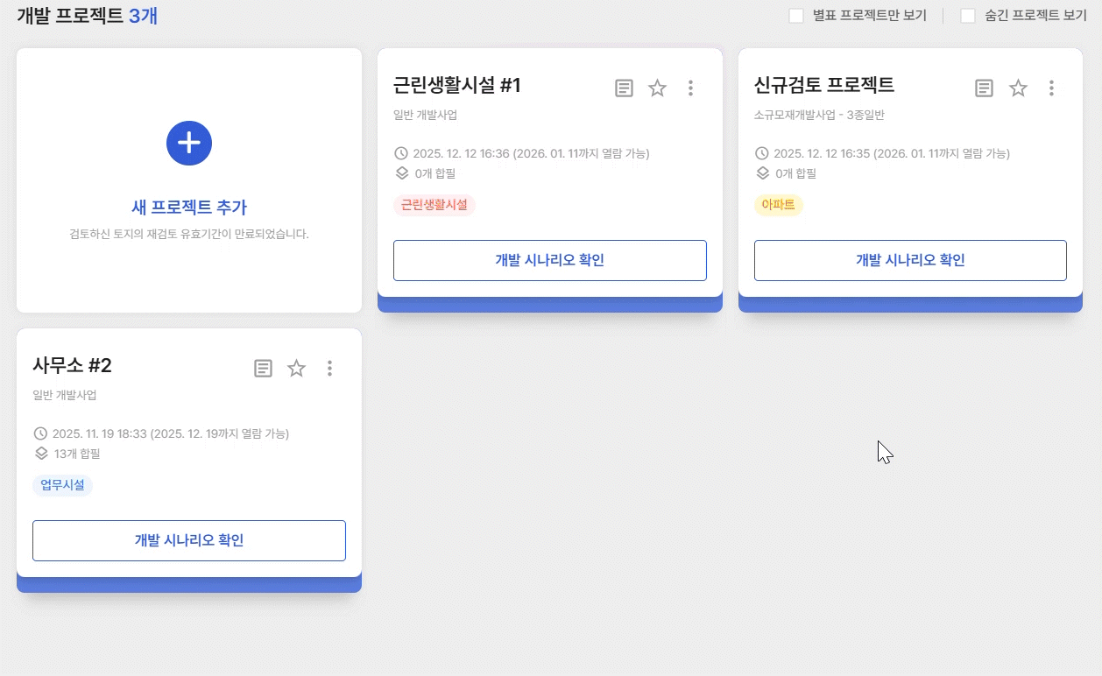The image size is (1102, 676).
Task: Click the 새 프로젝트 추가 link text
Action: click(x=189, y=208)
